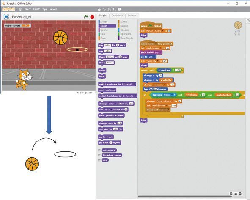250x200 pixels.
Task: Stop the project with the red stop button
Action: [x=92, y=17]
